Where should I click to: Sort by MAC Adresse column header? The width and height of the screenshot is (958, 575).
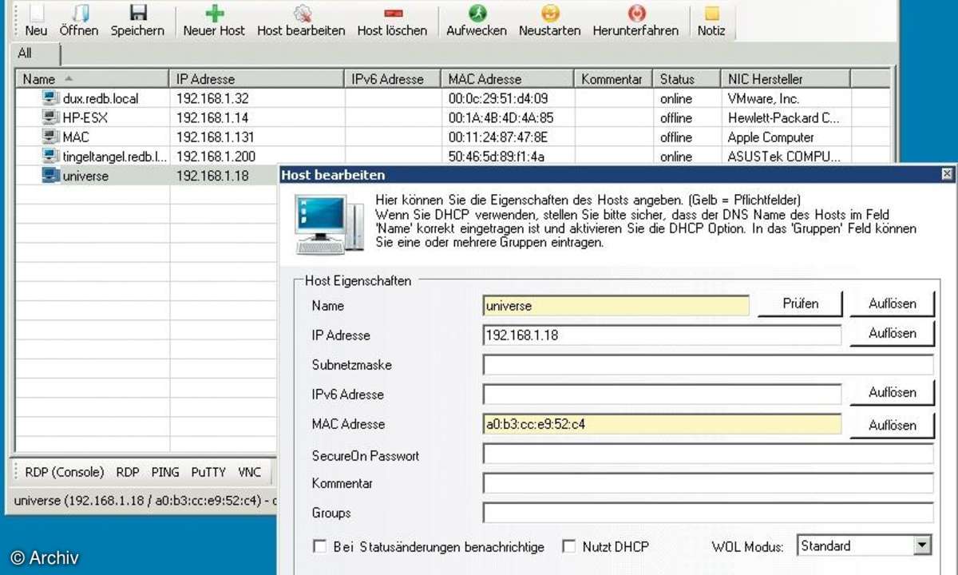pos(508,79)
